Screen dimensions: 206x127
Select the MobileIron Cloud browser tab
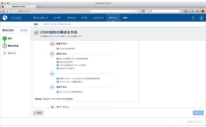pos(19,7)
